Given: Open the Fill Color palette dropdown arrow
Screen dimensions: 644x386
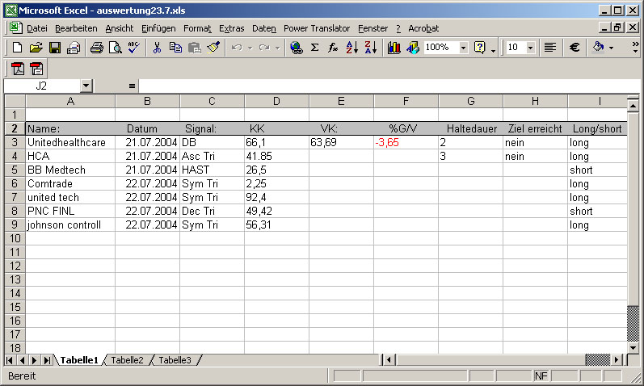Looking at the screenshot, I should [x=612, y=48].
